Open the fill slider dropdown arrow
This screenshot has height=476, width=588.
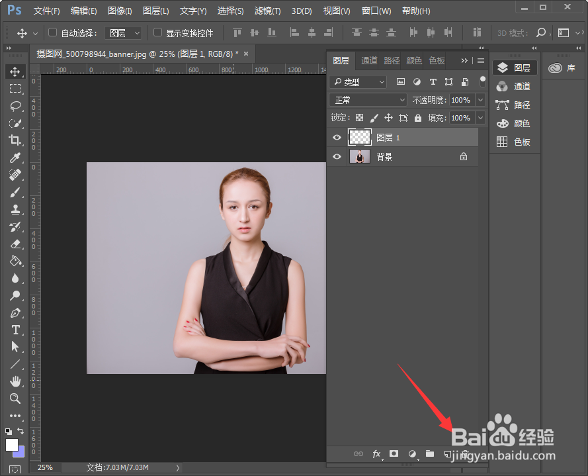click(x=480, y=118)
